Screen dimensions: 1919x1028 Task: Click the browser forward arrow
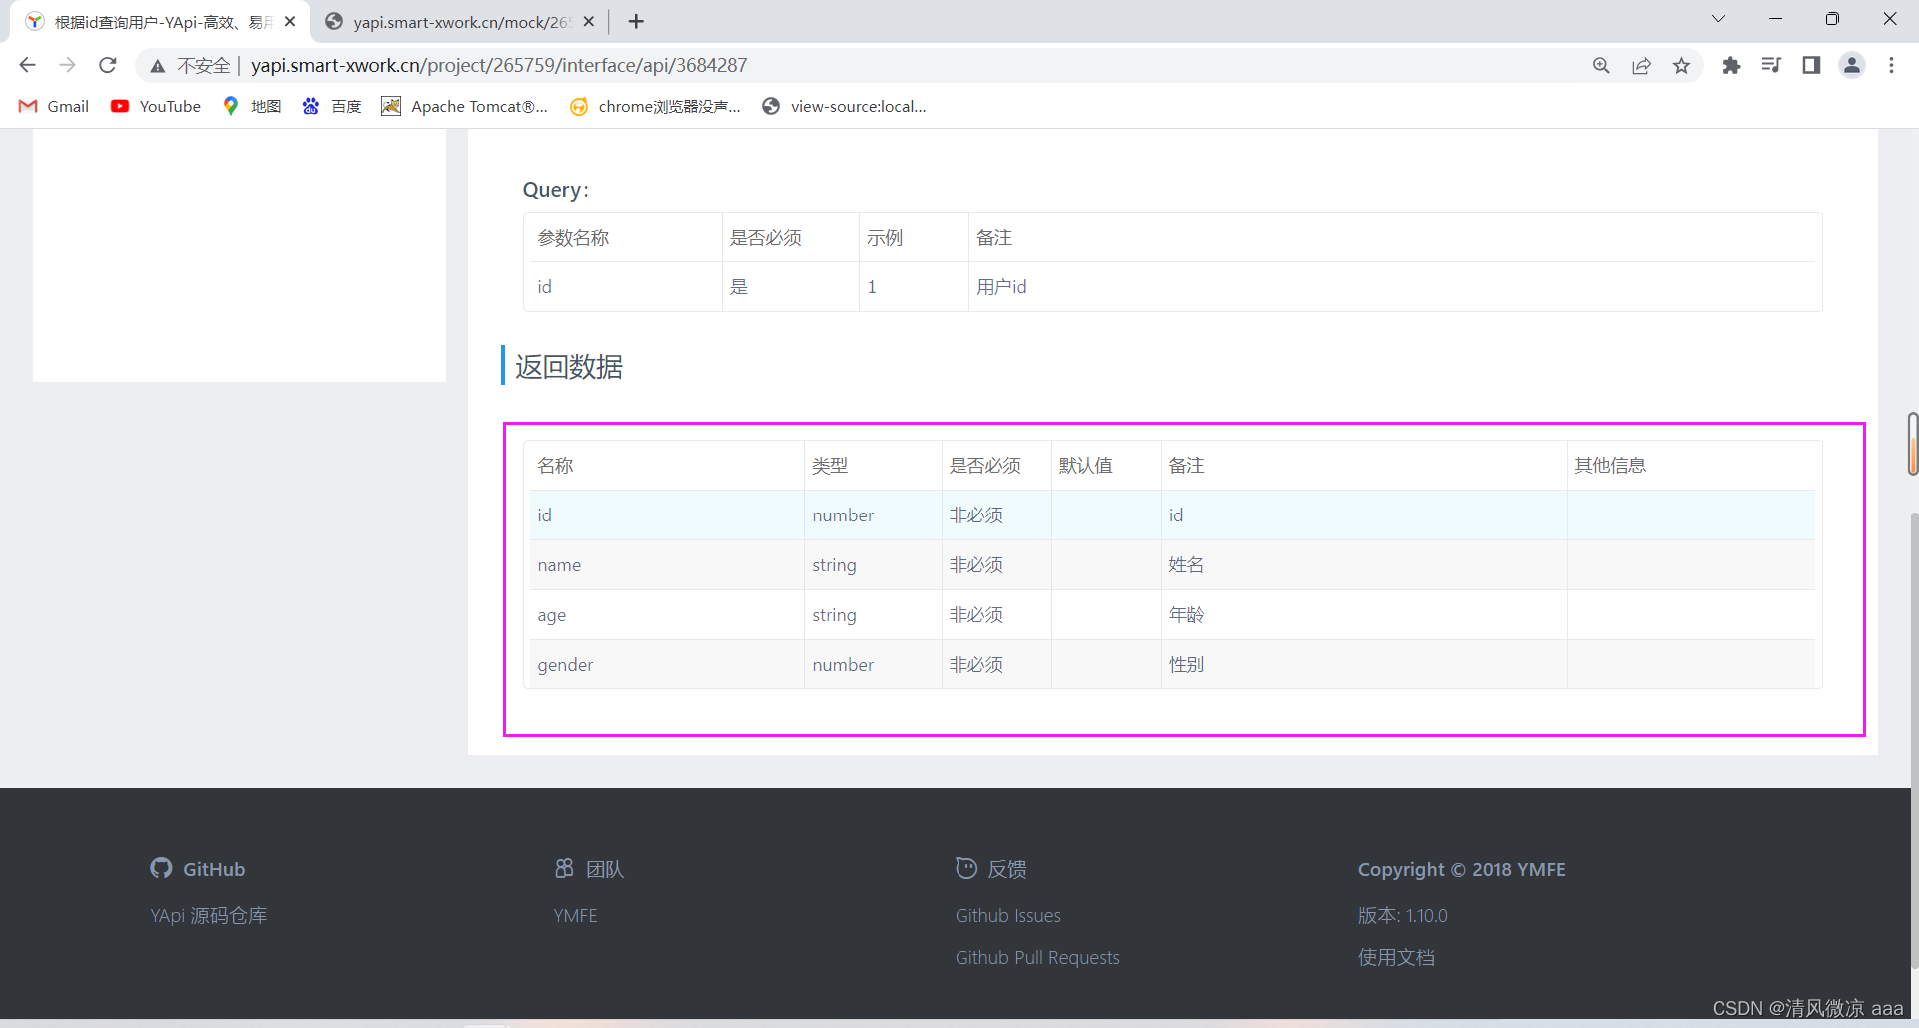[x=67, y=65]
